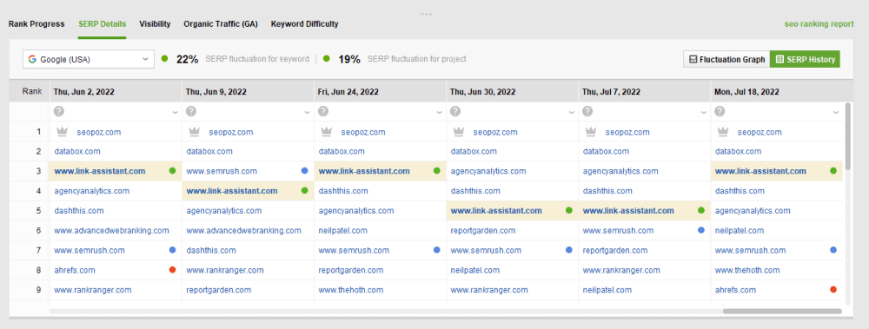Click the crown icon in Jul 7 column
This screenshot has height=329, width=869.
[591, 132]
